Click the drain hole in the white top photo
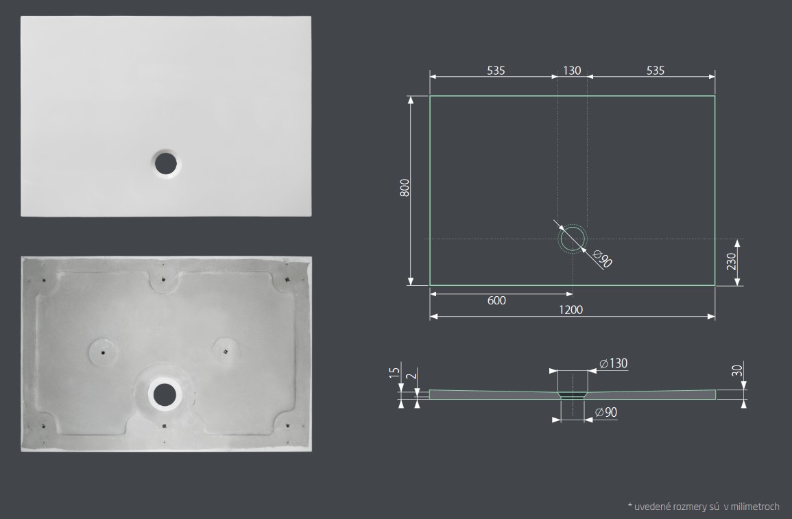 pyautogui.click(x=166, y=163)
